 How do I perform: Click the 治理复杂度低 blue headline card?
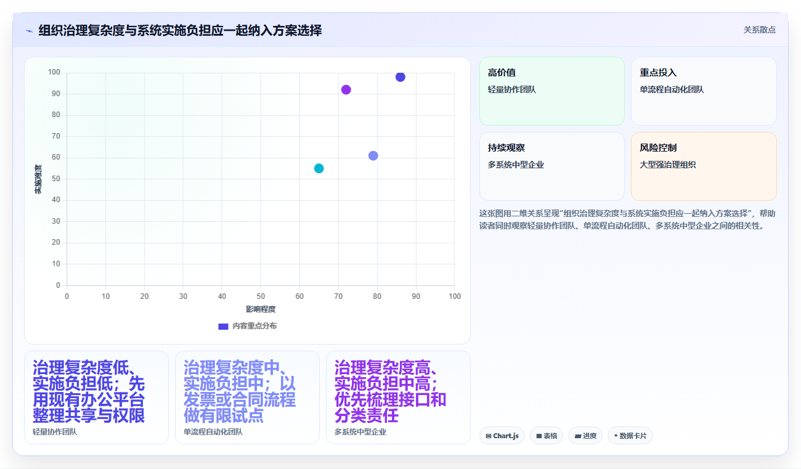96,398
